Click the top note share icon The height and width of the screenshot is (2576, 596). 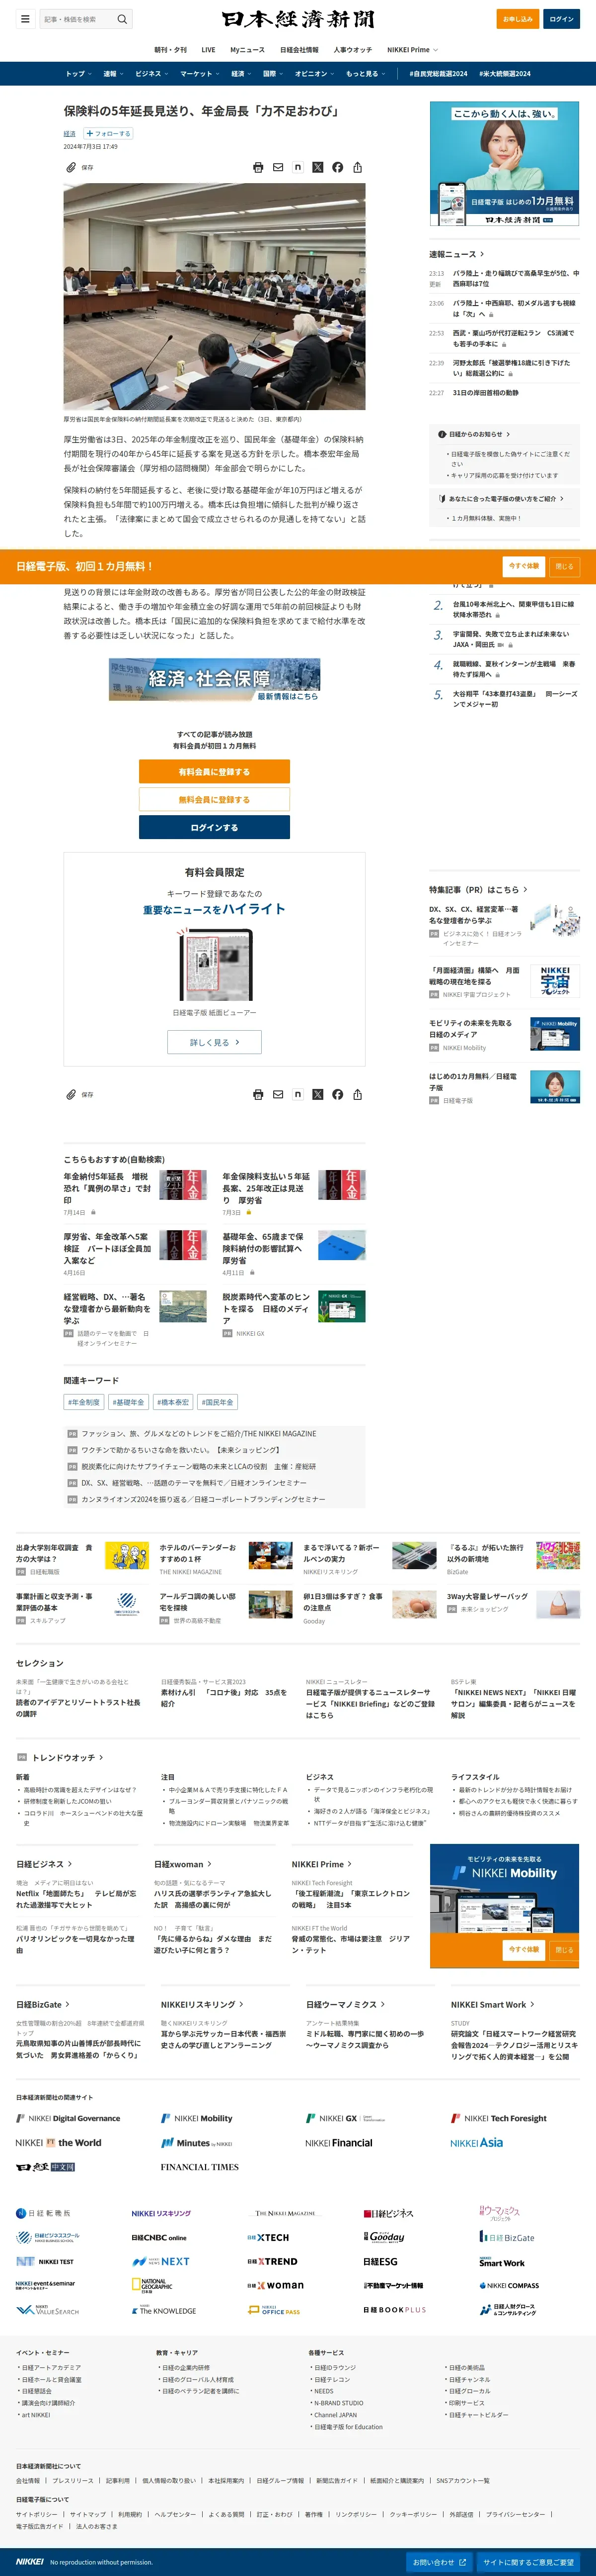pos(298,168)
